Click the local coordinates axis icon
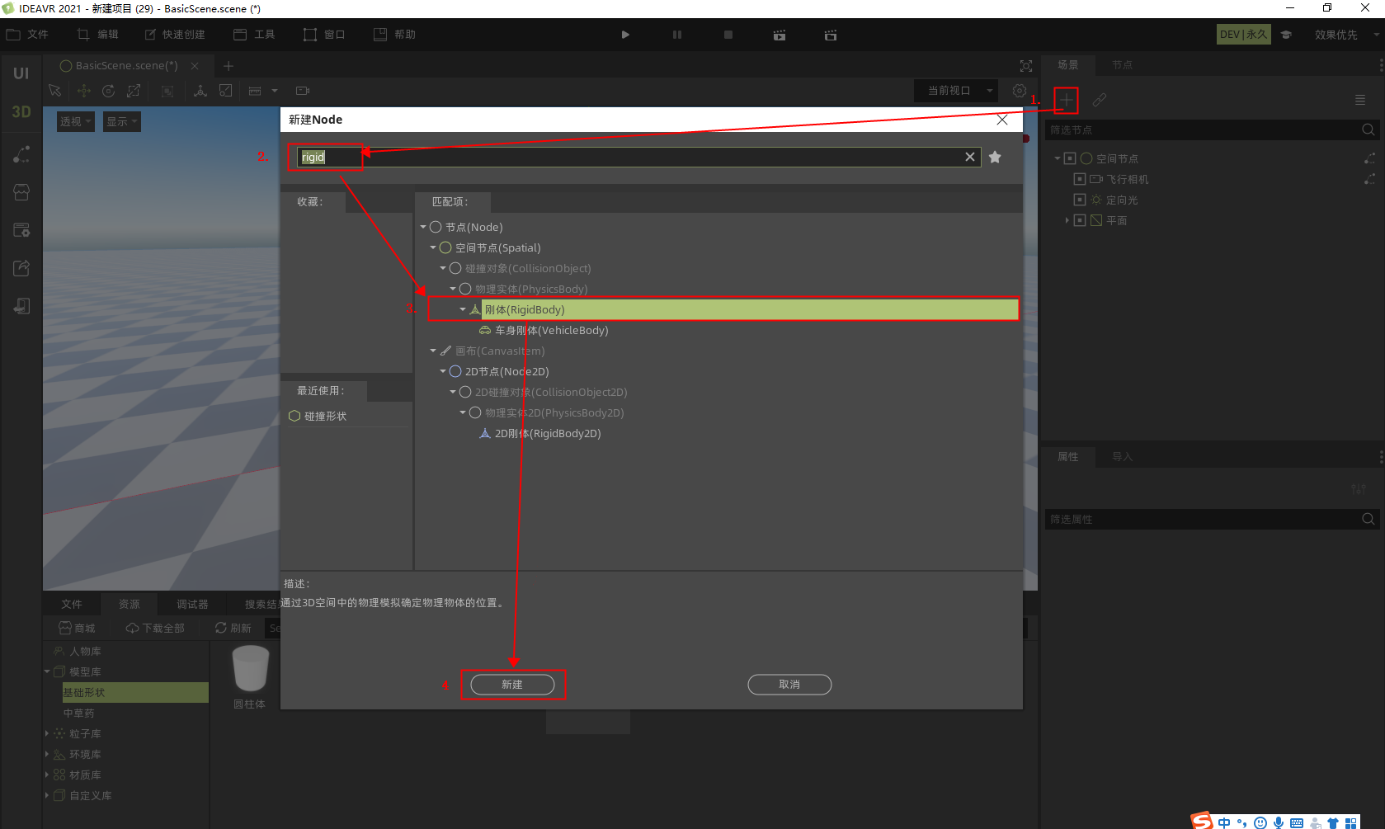 [200, 91]
